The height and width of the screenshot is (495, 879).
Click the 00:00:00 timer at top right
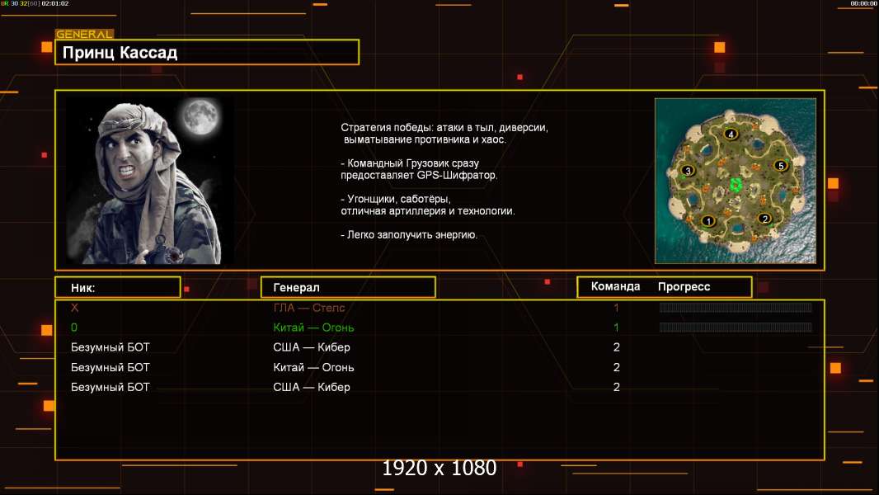(x=863, y=3)
